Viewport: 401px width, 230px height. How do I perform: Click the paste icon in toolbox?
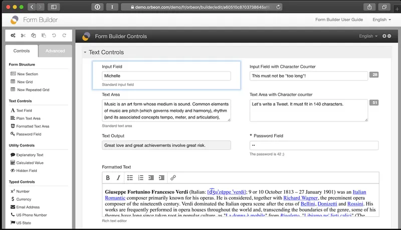(44, 35)
